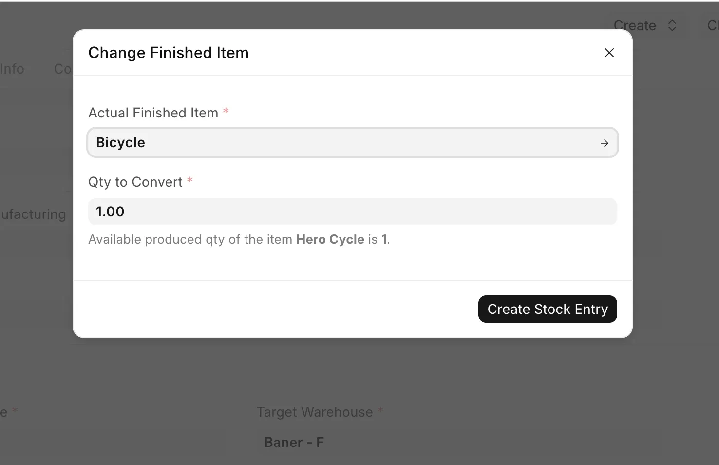Focus the Qty to Convert field
Screen dimensions: 719x465
353,212
